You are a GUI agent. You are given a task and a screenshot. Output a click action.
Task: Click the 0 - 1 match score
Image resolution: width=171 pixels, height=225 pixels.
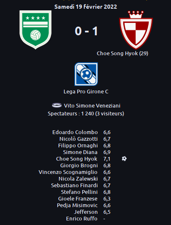tap(86, 31)
